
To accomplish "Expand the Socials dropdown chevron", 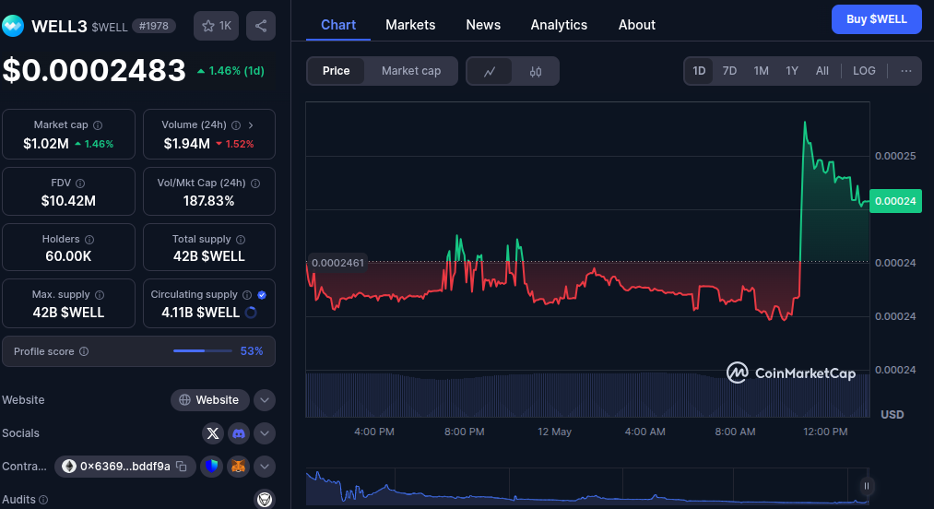I will pos(265,433).
